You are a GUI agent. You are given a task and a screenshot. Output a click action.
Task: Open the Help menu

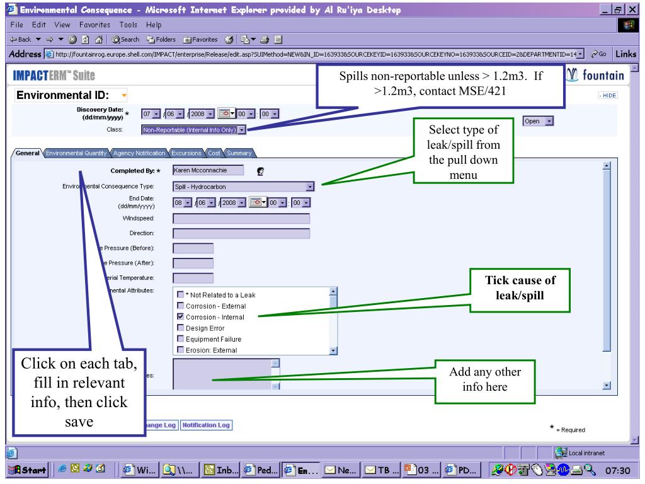click(x=154, y=25)
